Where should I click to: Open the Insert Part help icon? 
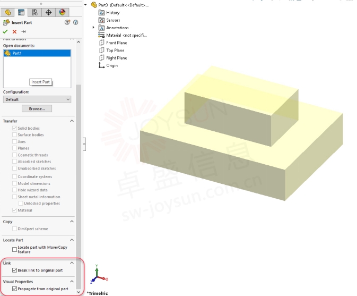point(75,22)
